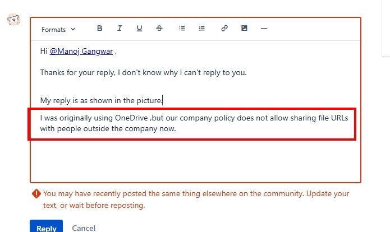Viewport: 390px width, 232px height.
Task: Insert a hyperlink
Action: pyautogui.click(x=224, y=29)
